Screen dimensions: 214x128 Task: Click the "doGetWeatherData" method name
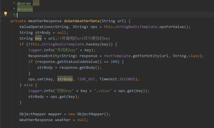pyautogui.click(x=82, y=21)
